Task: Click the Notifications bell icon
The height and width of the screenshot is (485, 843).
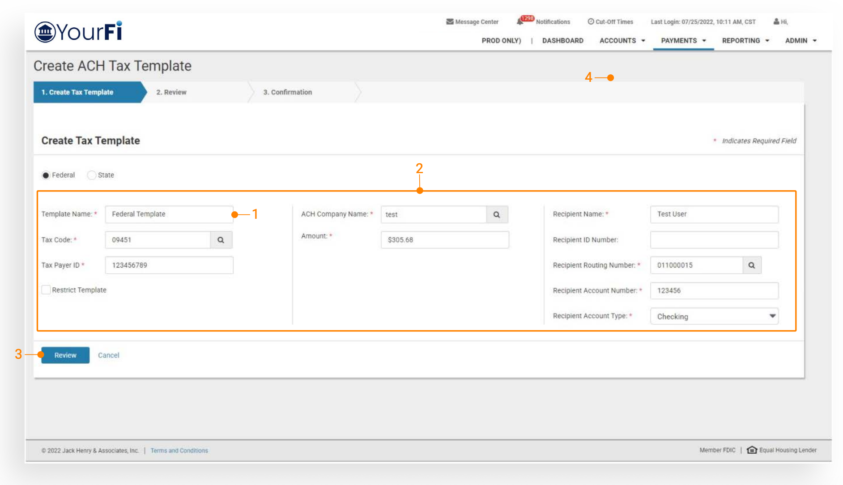Action: coord(520,21)
